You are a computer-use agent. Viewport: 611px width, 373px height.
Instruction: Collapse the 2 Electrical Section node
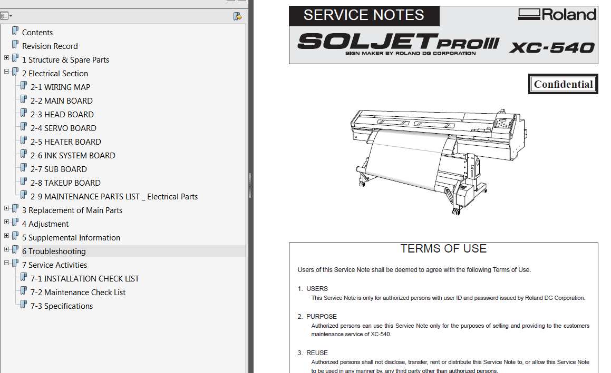click(7, 72)
